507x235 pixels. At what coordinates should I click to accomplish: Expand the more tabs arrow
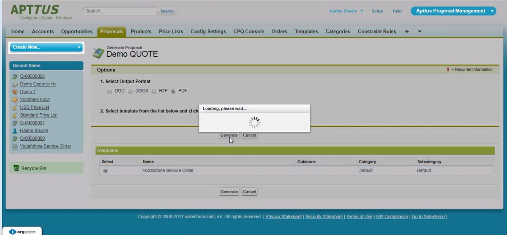420,32
